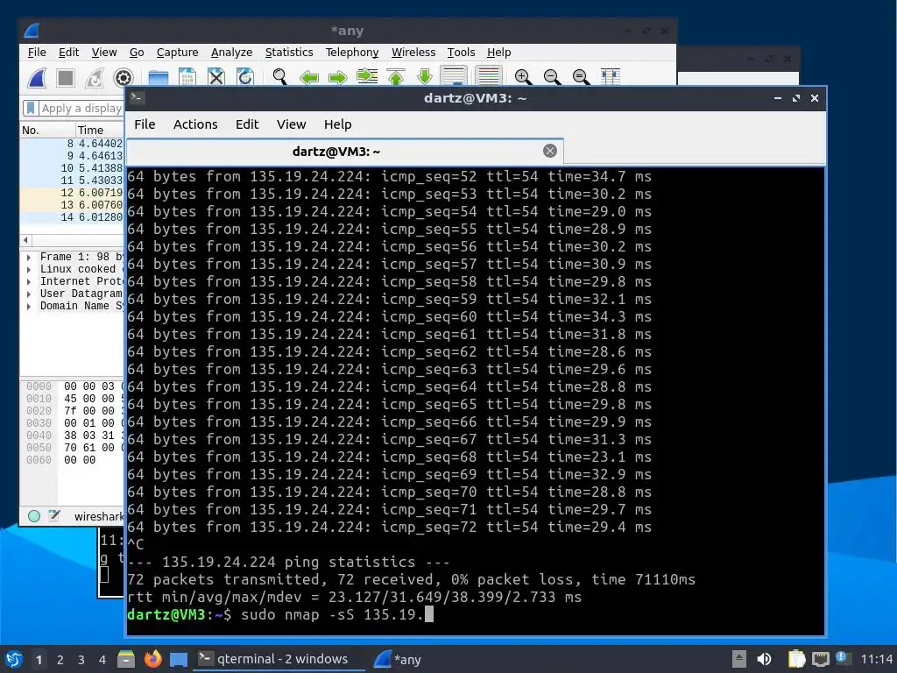Expand the Frame 1 details tree
The image size is (897, 673).
click(29, 257)
